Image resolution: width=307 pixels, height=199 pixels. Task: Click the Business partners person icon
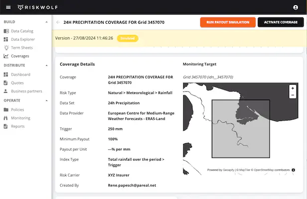coord(5,91)
